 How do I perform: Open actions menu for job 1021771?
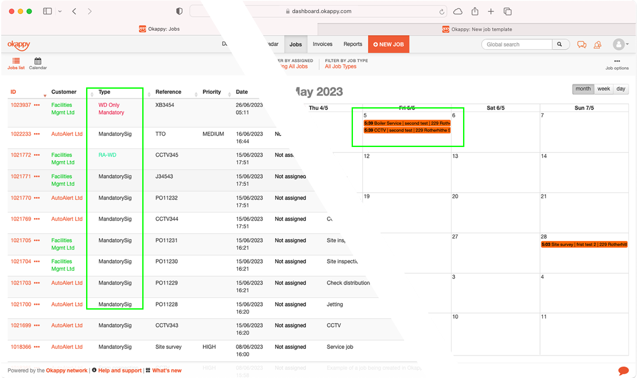coord(37,177)
